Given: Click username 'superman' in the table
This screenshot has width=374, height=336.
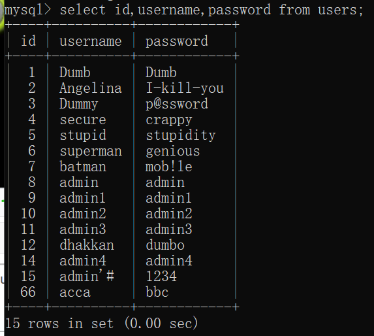Looking at the screenshot, I should pyautogui.click(x=91, y=152).
